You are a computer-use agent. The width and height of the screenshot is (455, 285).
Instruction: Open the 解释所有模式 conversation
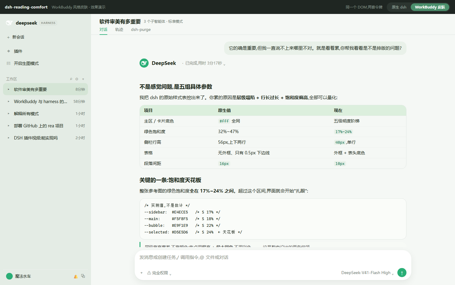coord(45,114)
